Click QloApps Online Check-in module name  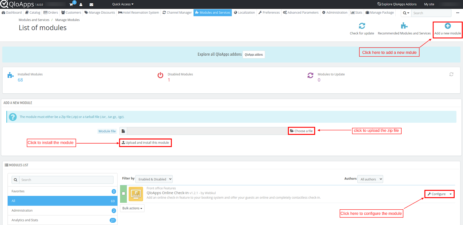point(168,193)
